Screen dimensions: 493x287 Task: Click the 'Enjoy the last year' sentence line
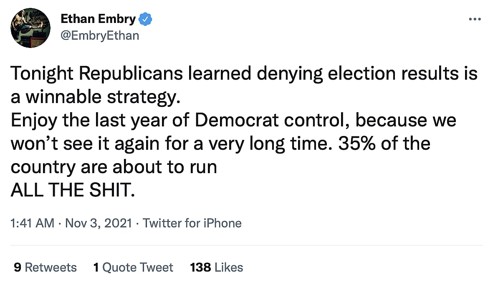pos(233,121)
